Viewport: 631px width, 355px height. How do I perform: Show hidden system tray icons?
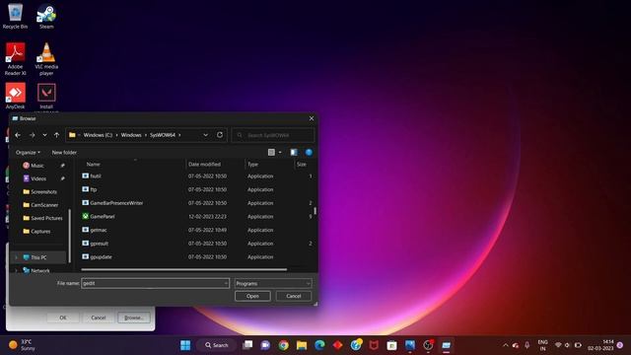pos(506,345)
